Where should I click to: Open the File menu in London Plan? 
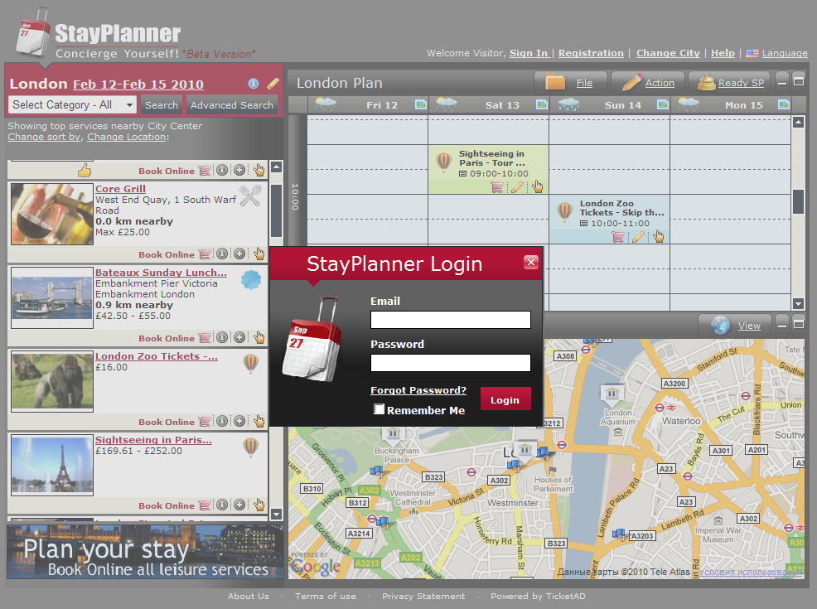571,83
